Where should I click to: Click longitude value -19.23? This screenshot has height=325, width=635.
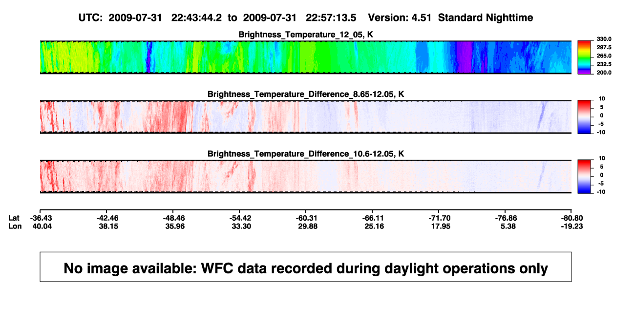coord(572,226)
